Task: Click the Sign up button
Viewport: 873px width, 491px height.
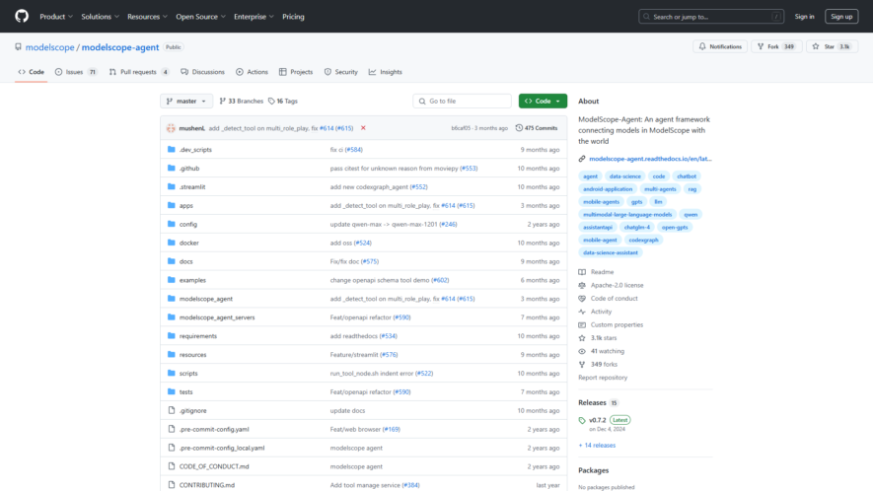Action: [x=841, y=17]
